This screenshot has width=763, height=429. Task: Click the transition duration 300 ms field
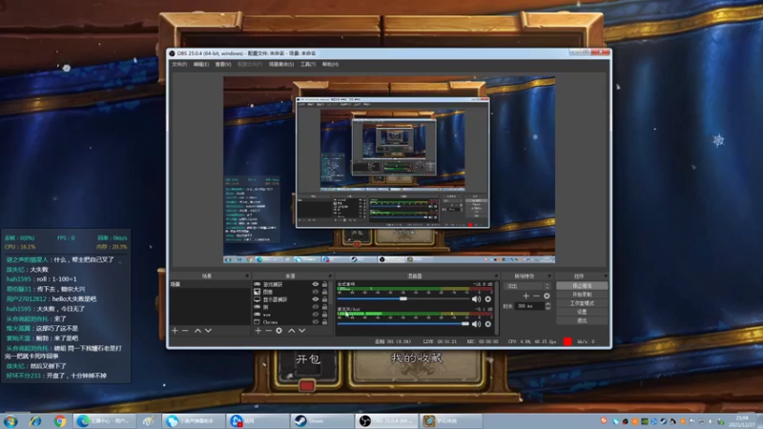(x=529, y=306)
